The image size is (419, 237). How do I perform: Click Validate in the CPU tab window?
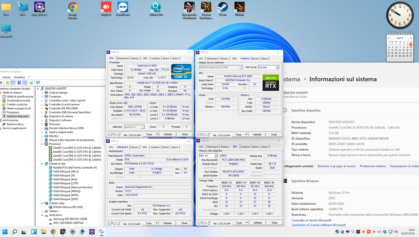[168, 134]
